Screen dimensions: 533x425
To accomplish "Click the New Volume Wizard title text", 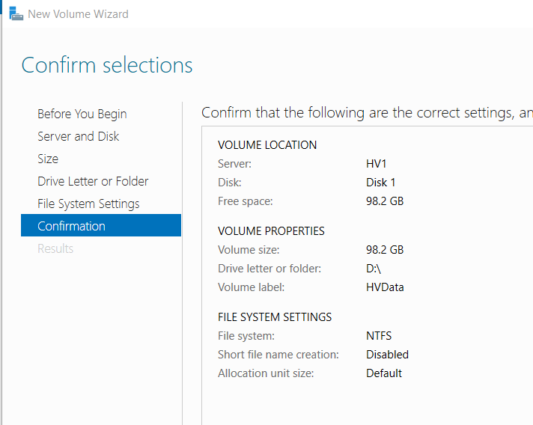I will coord(78,14).
